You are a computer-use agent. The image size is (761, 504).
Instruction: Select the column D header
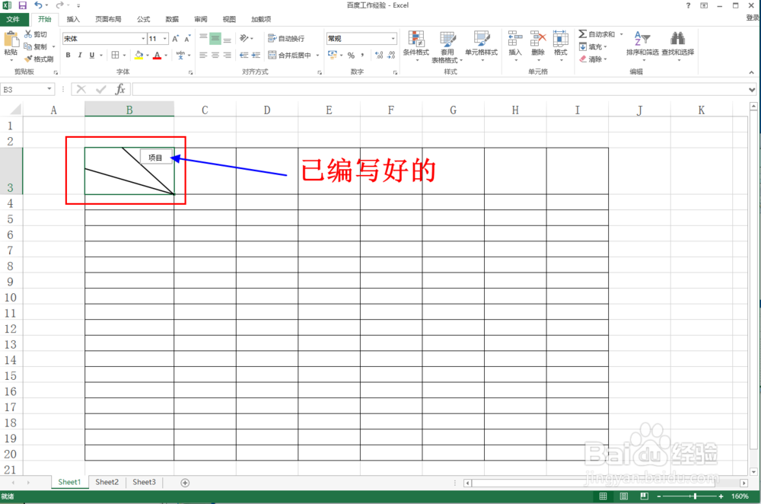267,110
